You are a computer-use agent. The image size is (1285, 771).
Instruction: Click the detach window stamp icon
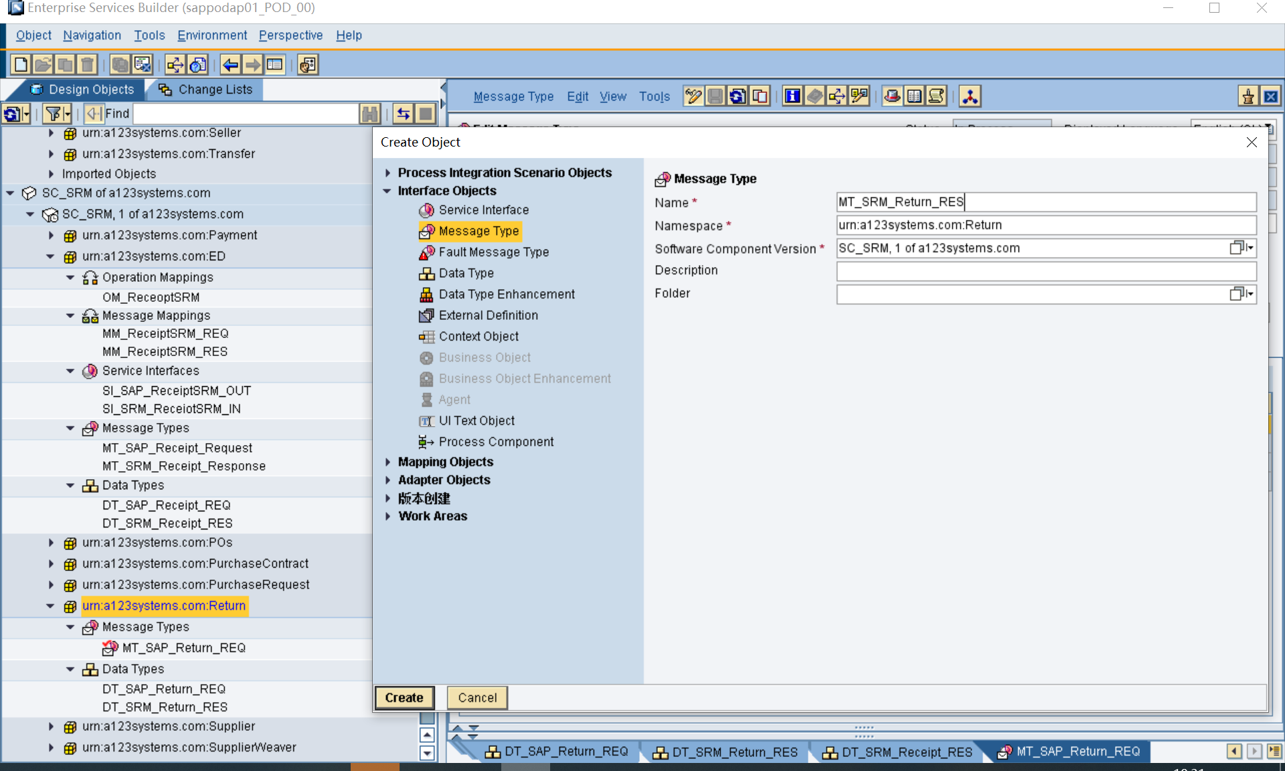pos(1248,96)
